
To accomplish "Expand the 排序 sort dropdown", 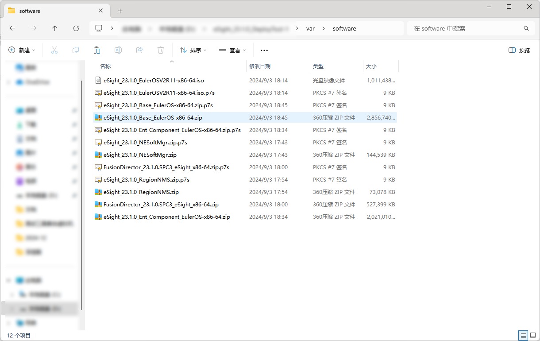I will pos(193,50).
